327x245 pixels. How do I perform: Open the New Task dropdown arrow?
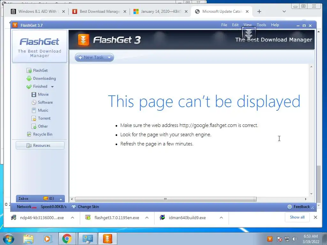pyautogui.click(x=109, y=57)
